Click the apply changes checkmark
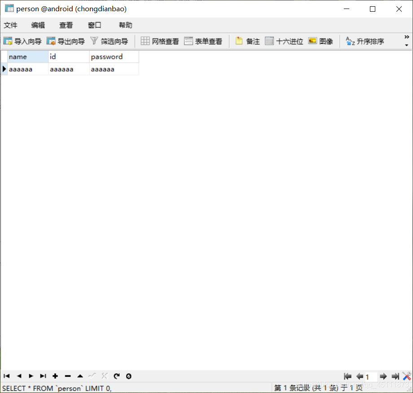This screenshot has height=393, width=413. 92,376
